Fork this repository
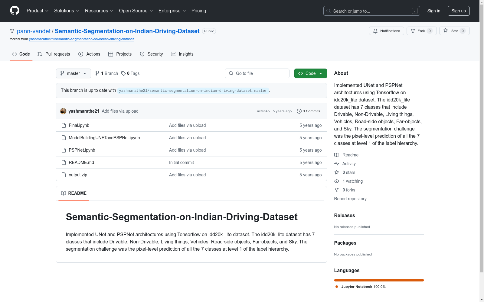 (x=422, y=31)
